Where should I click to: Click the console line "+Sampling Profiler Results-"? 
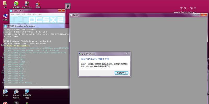coord(20,29)
